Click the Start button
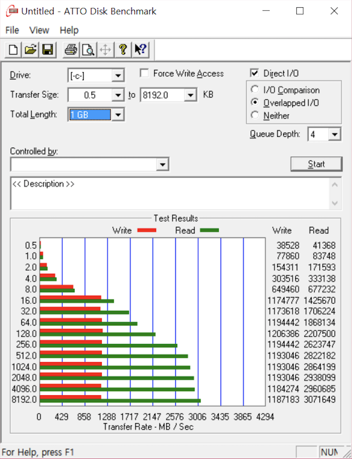 click(316, 164)
